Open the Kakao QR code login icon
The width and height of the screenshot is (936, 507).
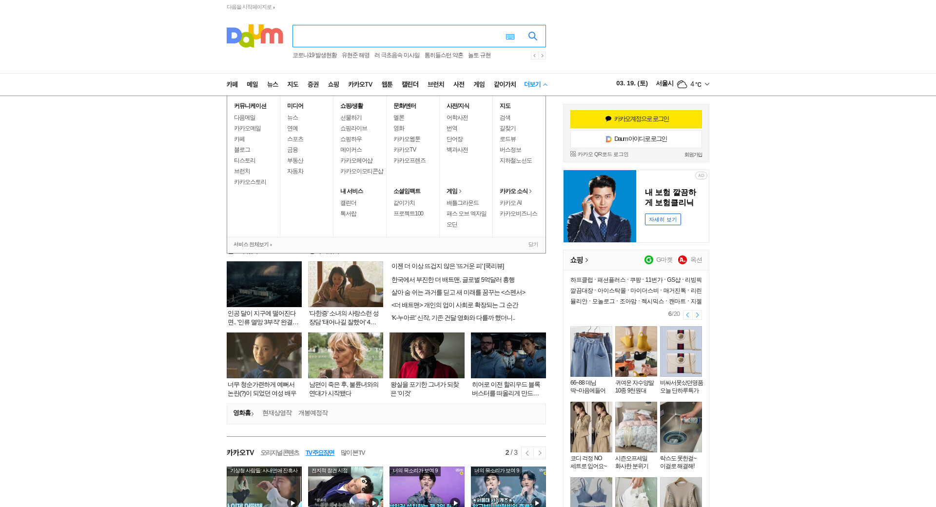[x=573, y=154]
